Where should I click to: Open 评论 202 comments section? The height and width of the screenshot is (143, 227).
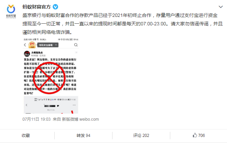(141, 136)
